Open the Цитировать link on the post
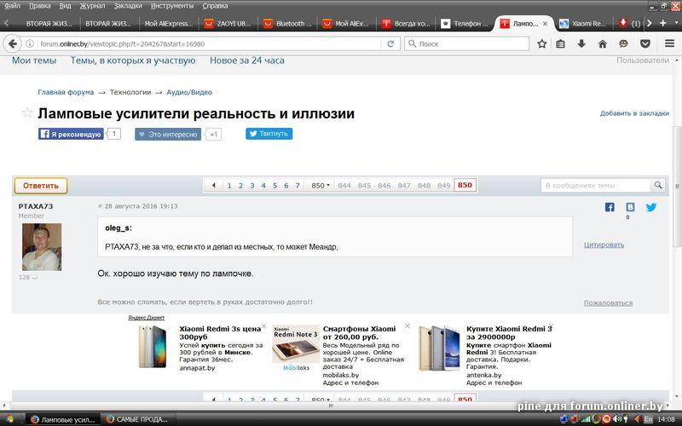 click(604, 245)
